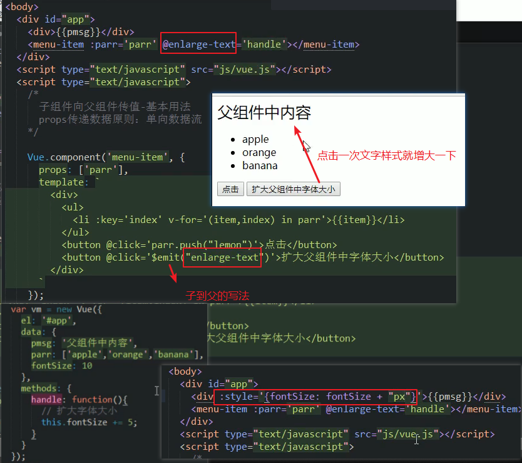522x463 pixels.
Task: Click the 点击 button in the preview
Action: pyautogui.click(x=230, y=189)
